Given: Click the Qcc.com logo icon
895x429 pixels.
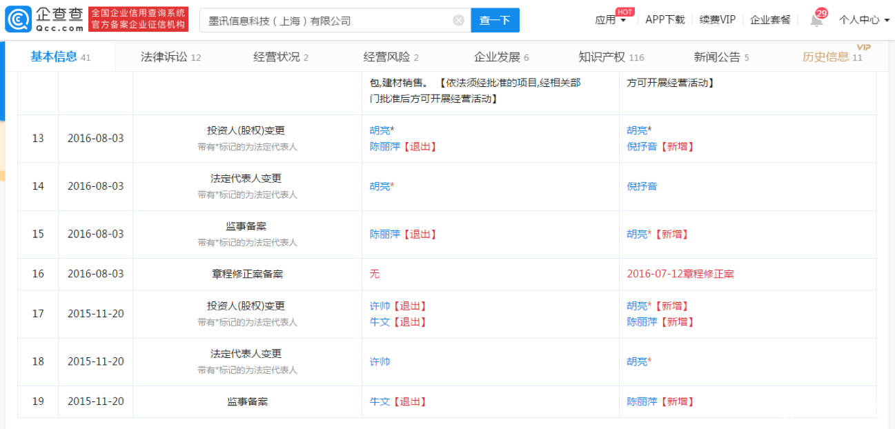Looking at the screenshot, I should click(18, 19).
